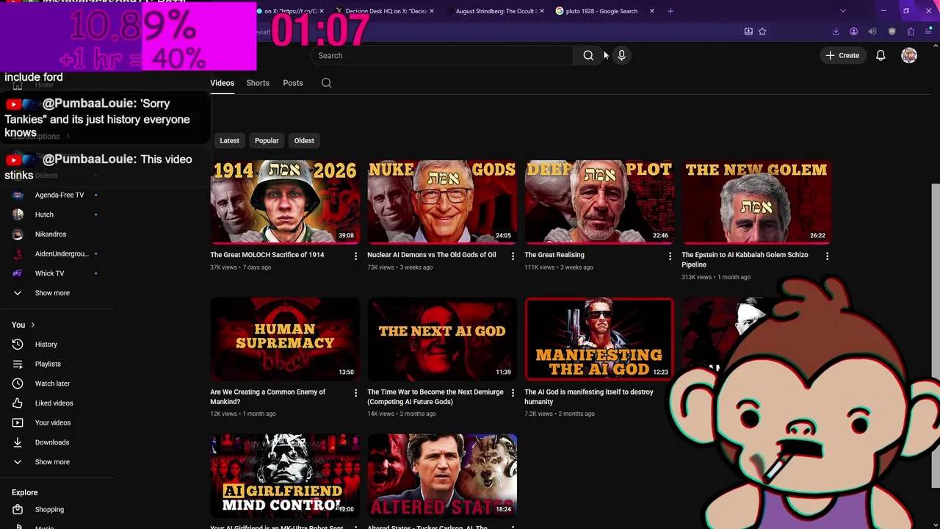Open browser profile icon in toolbar
The width and height of the screenshot is (940, 529).
click(853, 32)
